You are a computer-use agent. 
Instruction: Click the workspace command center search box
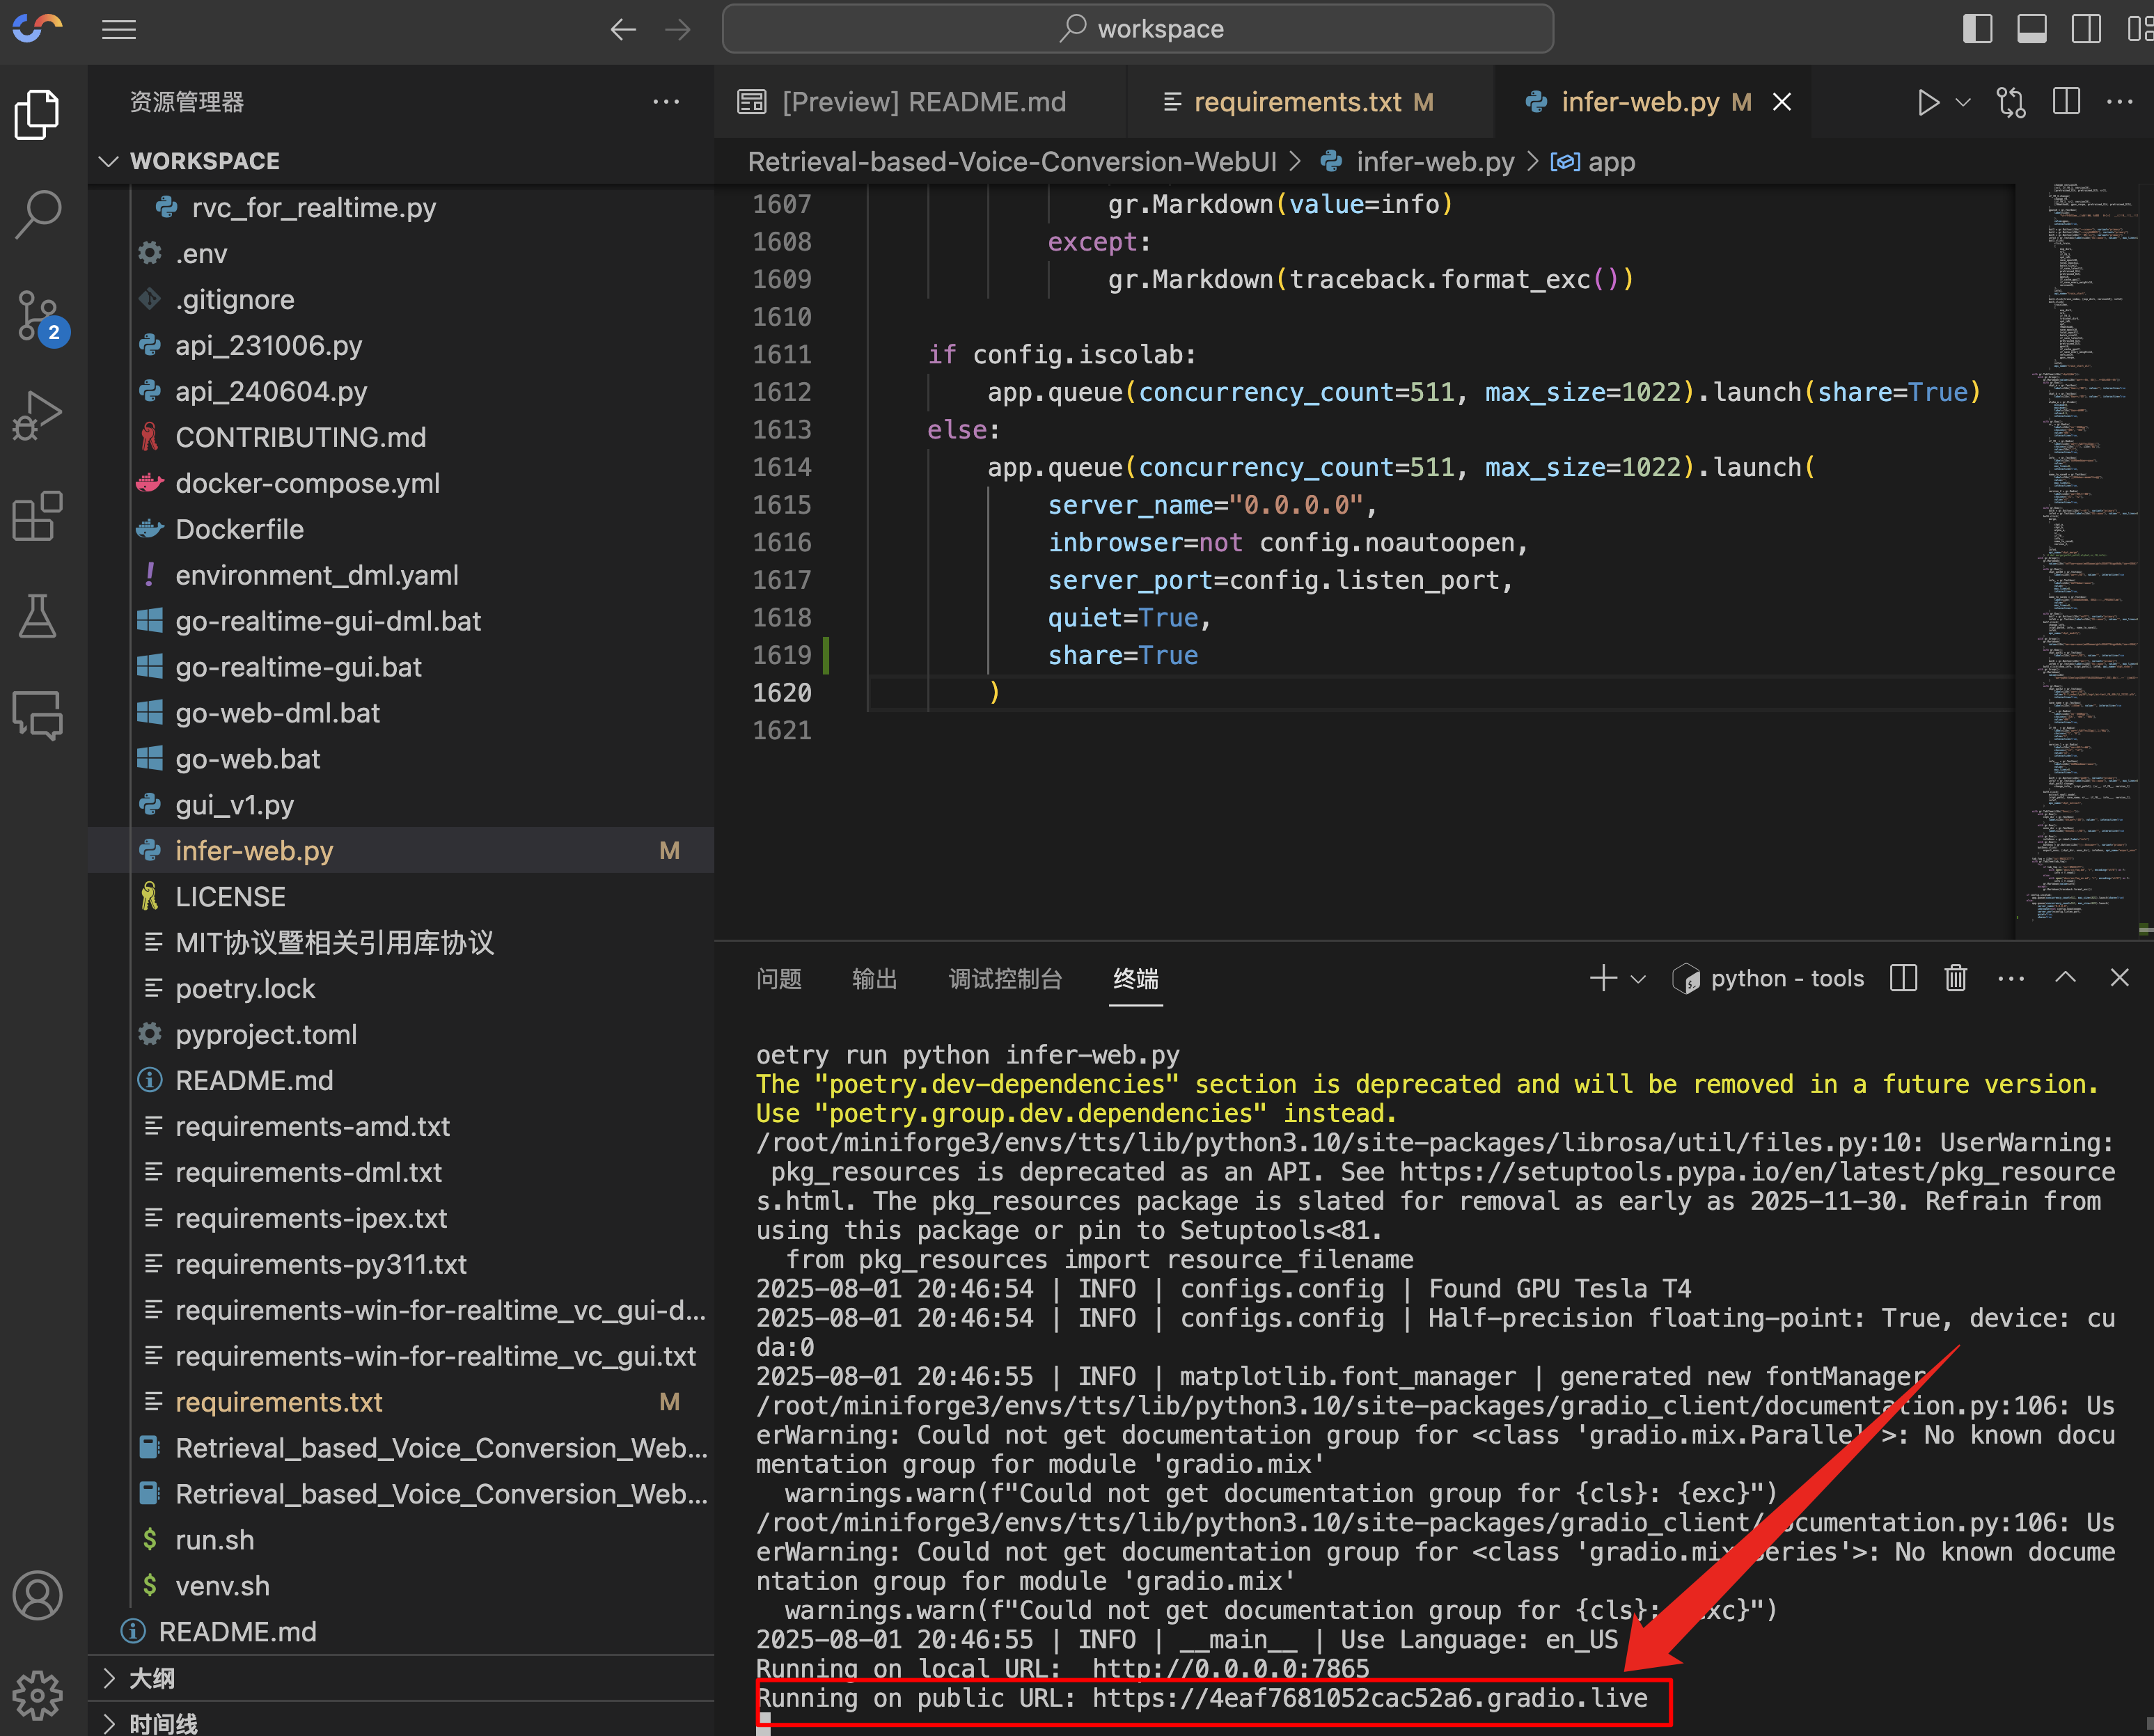(1137, 28)
